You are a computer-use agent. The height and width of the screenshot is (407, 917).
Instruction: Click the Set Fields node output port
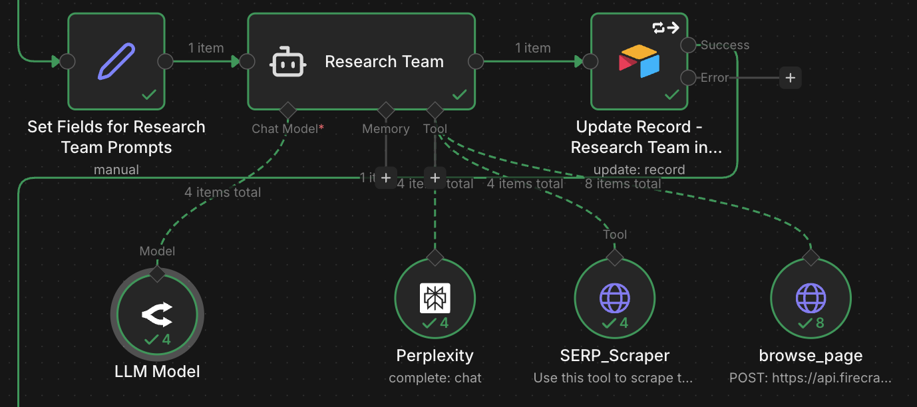click(x=165, y=62)
